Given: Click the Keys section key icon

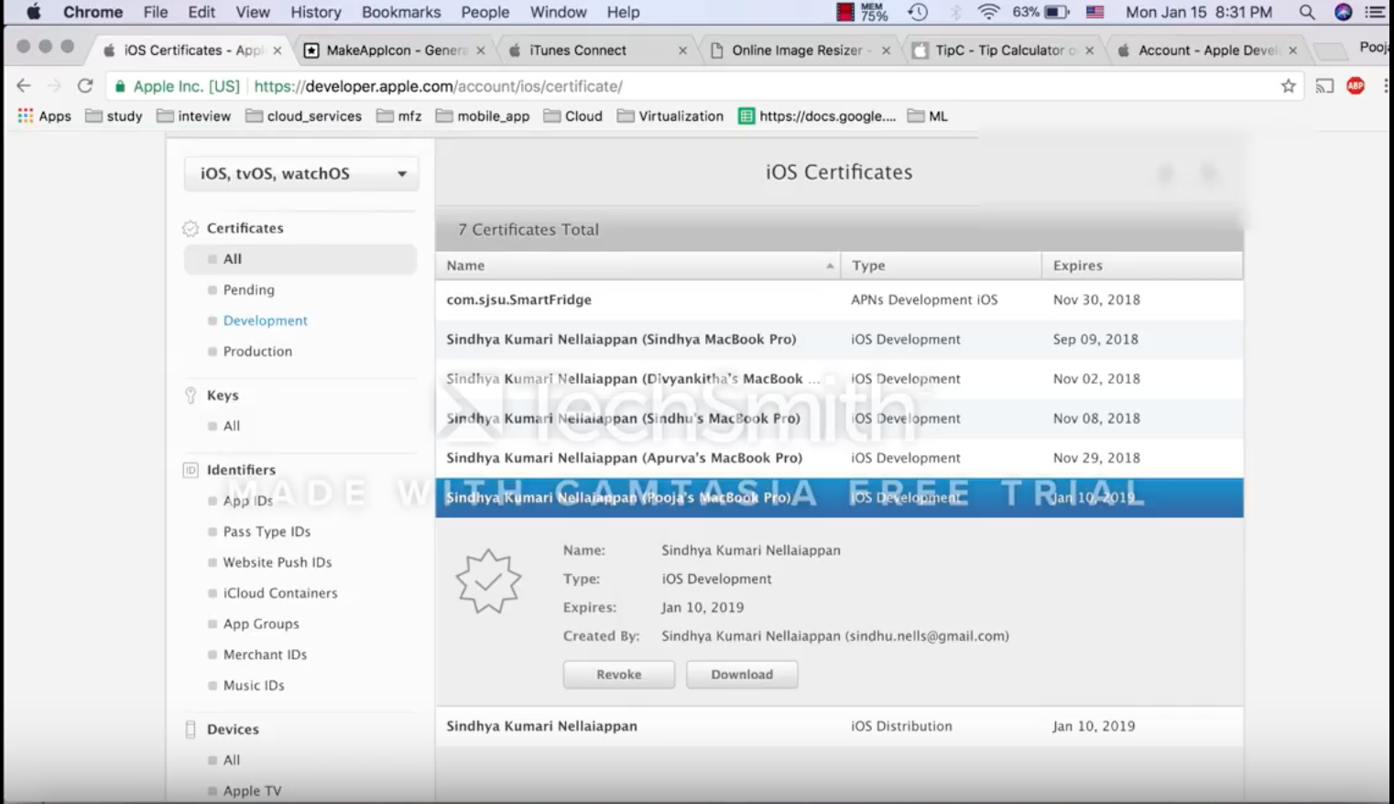Looking at the screenshot, I should pyautogui.click(x=191, y=396).
